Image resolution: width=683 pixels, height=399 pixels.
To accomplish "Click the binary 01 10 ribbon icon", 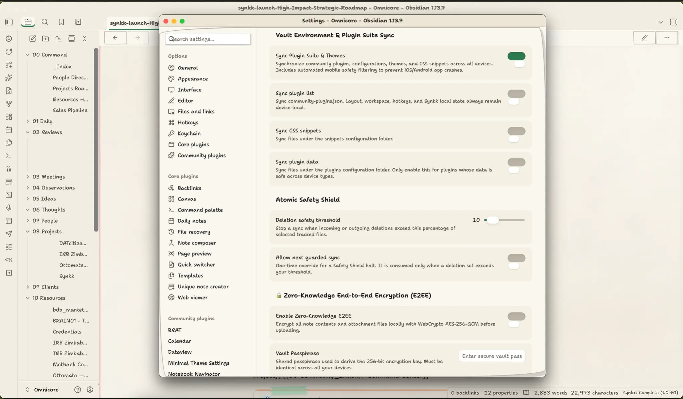I will 9,169.
